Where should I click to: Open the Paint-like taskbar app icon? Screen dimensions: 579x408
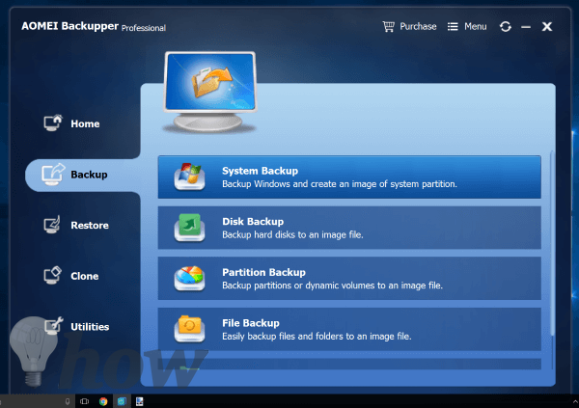(x=140, y=401)
